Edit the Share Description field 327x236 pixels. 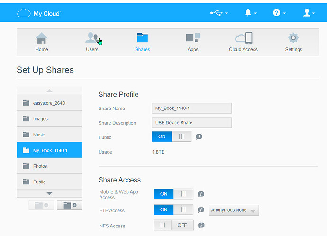tap(191, 123)
